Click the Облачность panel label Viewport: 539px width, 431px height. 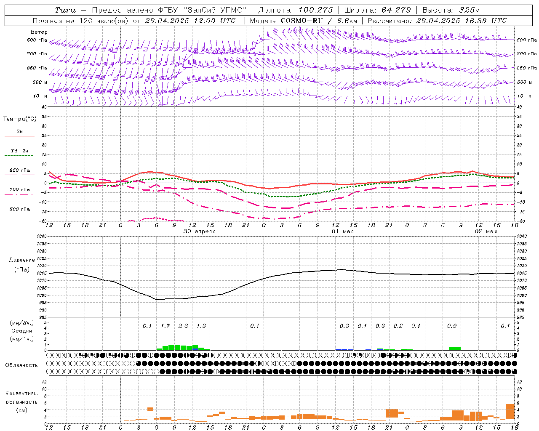[21, 365]
